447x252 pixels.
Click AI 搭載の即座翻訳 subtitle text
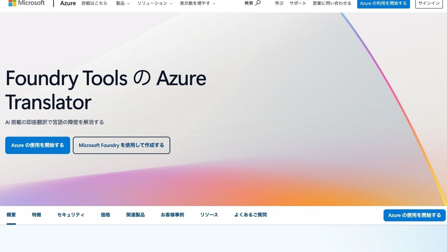click(x=54, y=122)
